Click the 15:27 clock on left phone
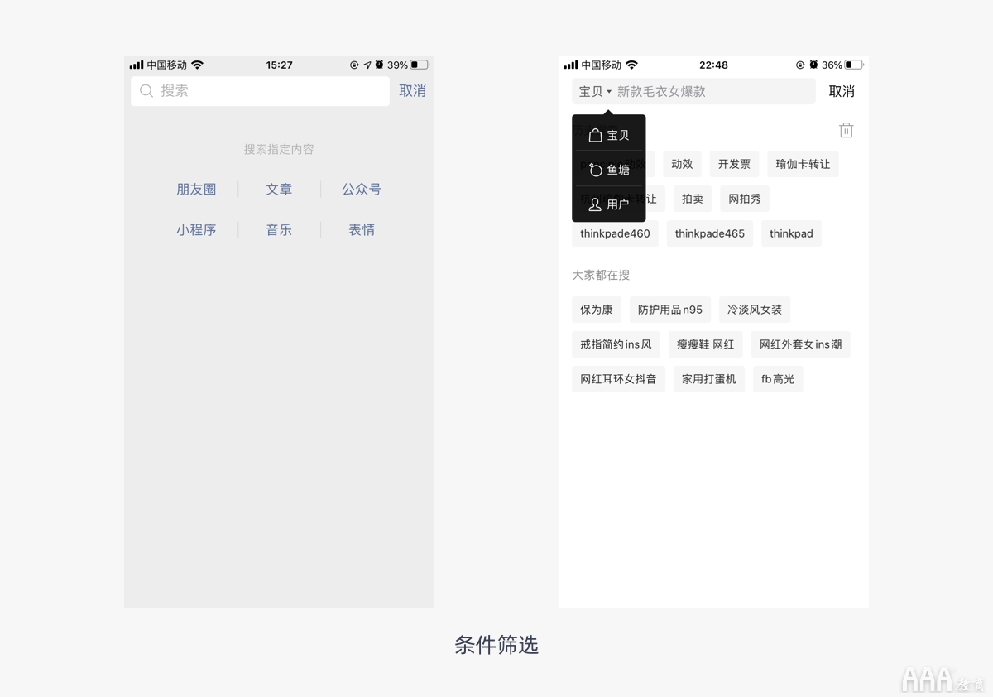 279,65
